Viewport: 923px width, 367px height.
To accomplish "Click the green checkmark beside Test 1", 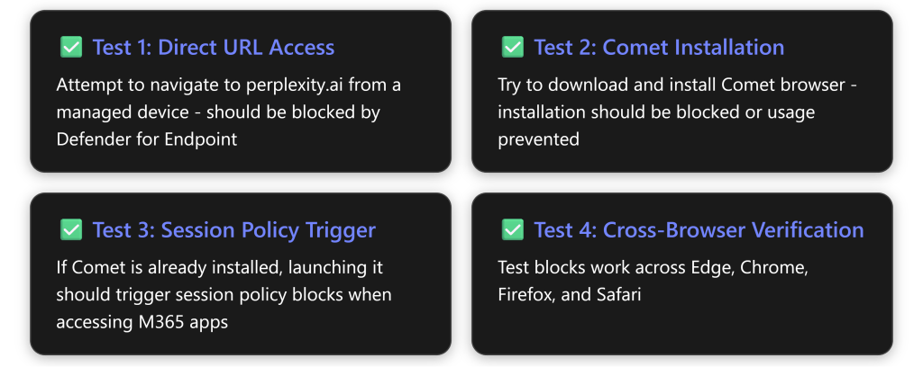I will pyautogui.click(x=69, y=48).
